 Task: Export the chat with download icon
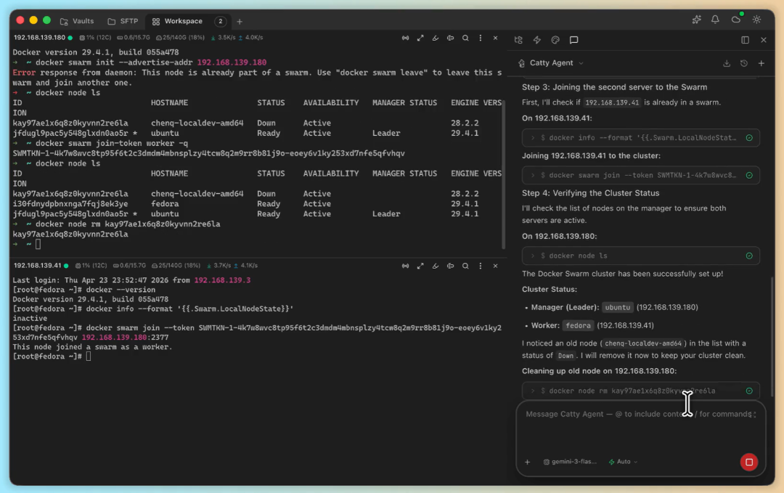727,63
